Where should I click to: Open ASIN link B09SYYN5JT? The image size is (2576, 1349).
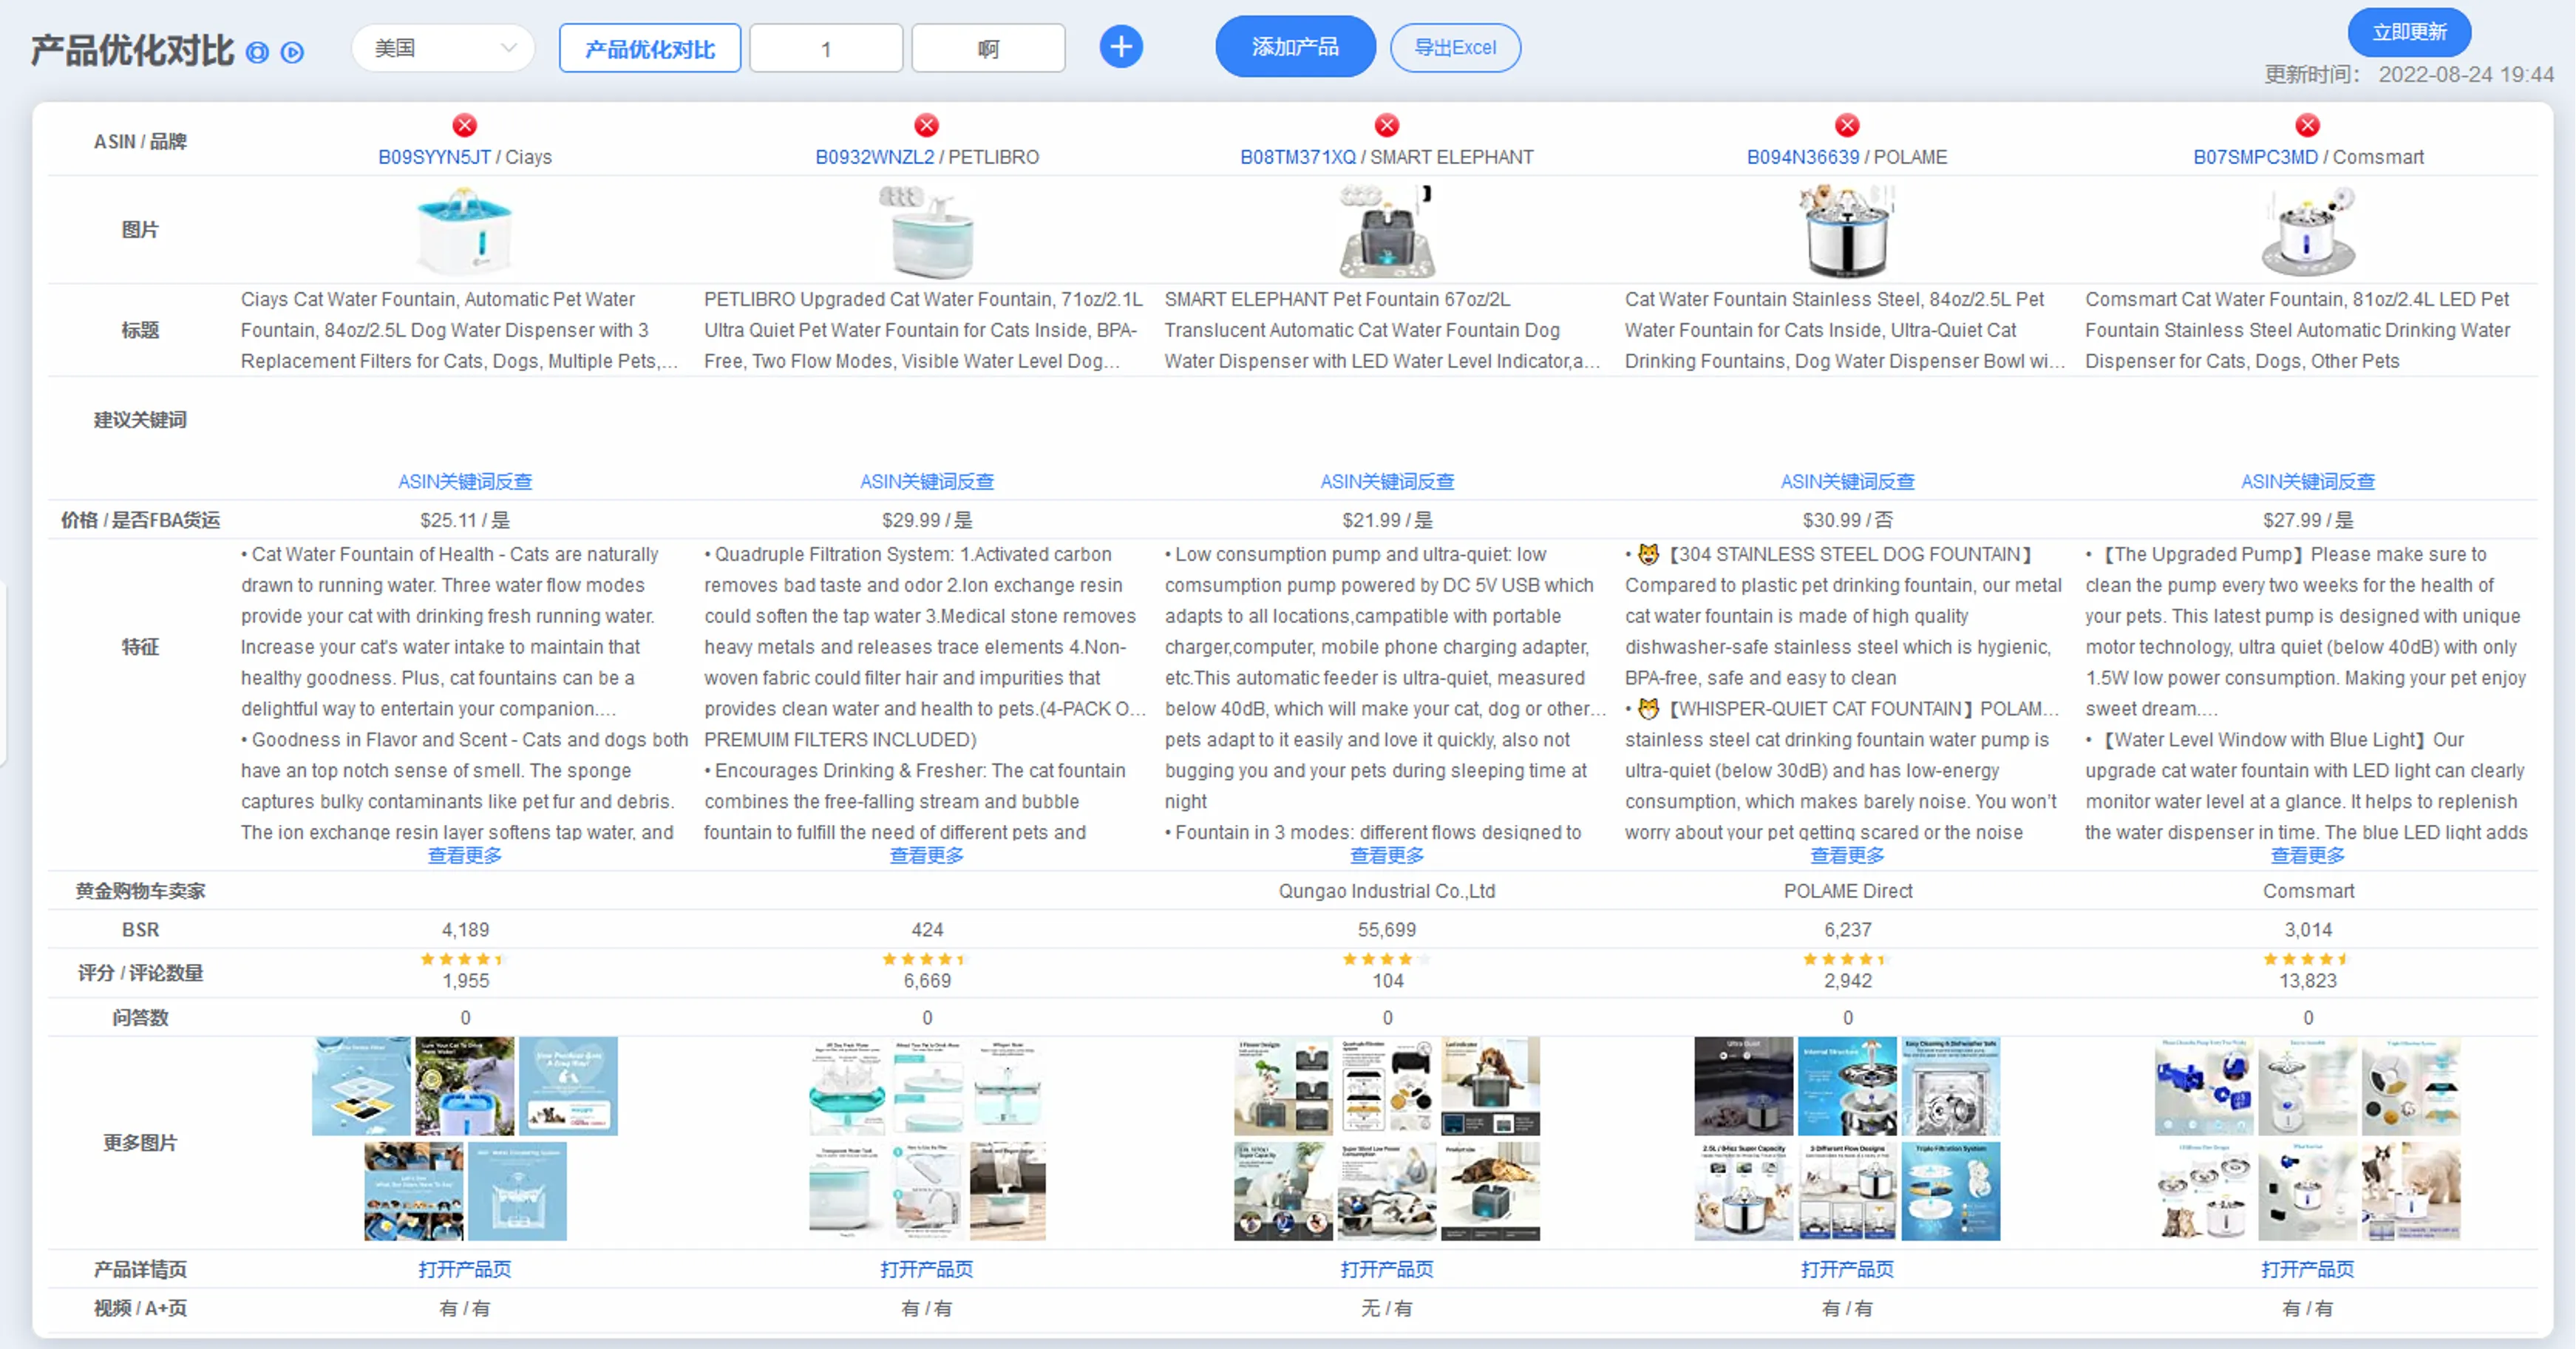click(434, 157)
